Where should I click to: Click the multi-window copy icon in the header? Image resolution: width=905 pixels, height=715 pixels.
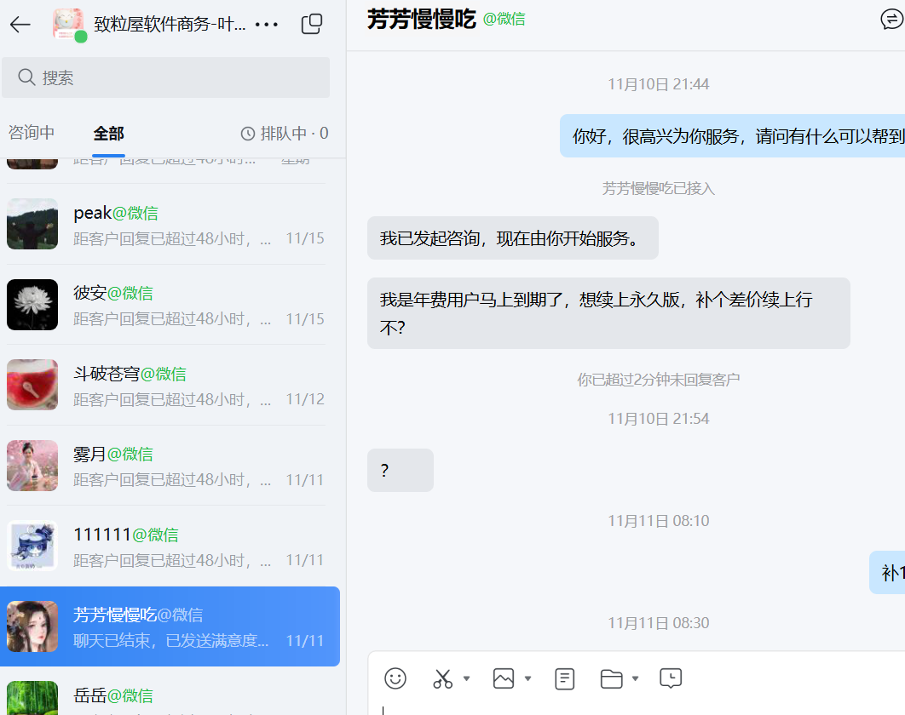coord(311,24)
